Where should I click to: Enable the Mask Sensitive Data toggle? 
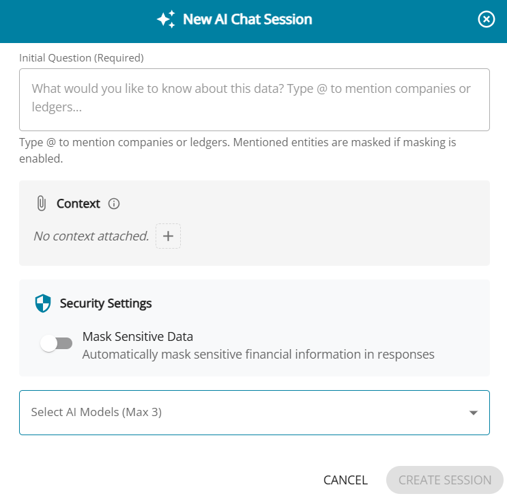click(x=56, y=344)
